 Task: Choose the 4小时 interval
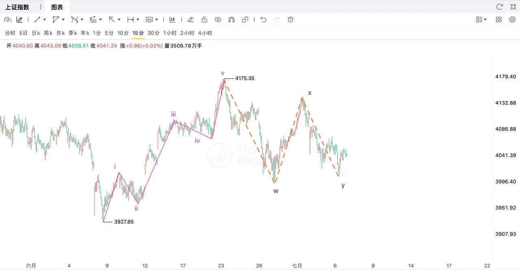(x=205, y=33)
